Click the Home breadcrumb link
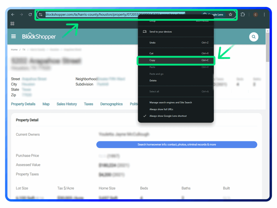The height and width of the screenshot is (208, 277). click(x=14, y=50)
